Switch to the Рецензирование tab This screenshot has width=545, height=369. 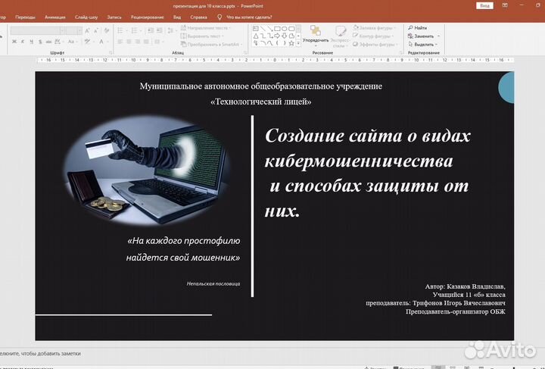pos(147,17)
